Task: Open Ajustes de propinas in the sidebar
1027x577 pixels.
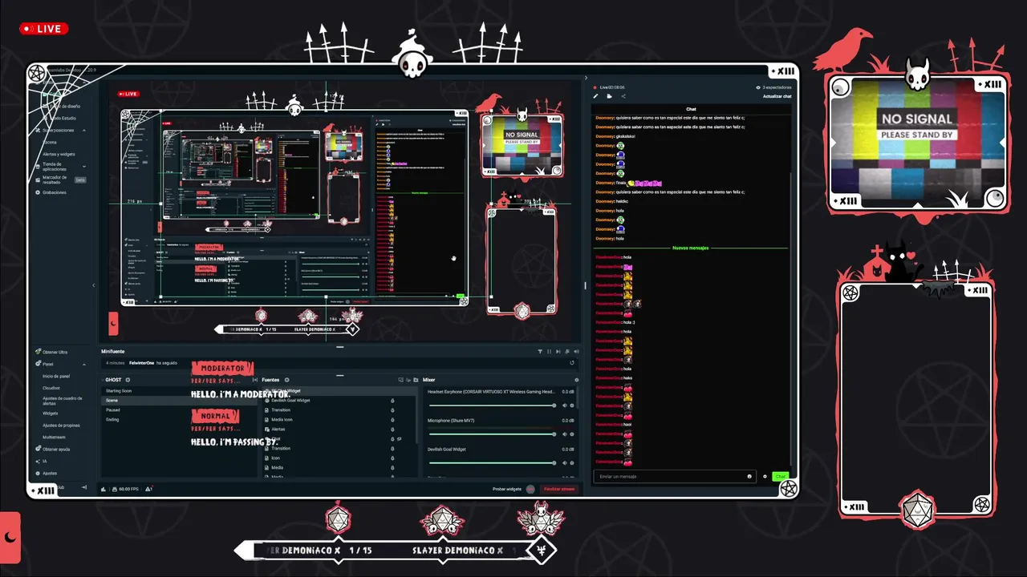Action: 61,426
